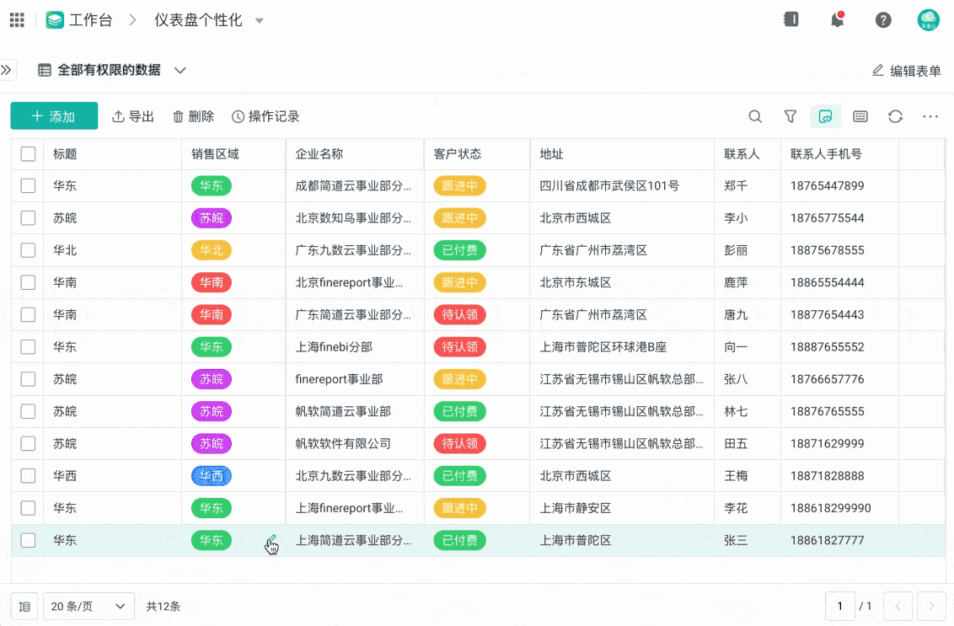Expand the 全部有权限的数据 view dropdown
The image size is (954, 626).
180,70
